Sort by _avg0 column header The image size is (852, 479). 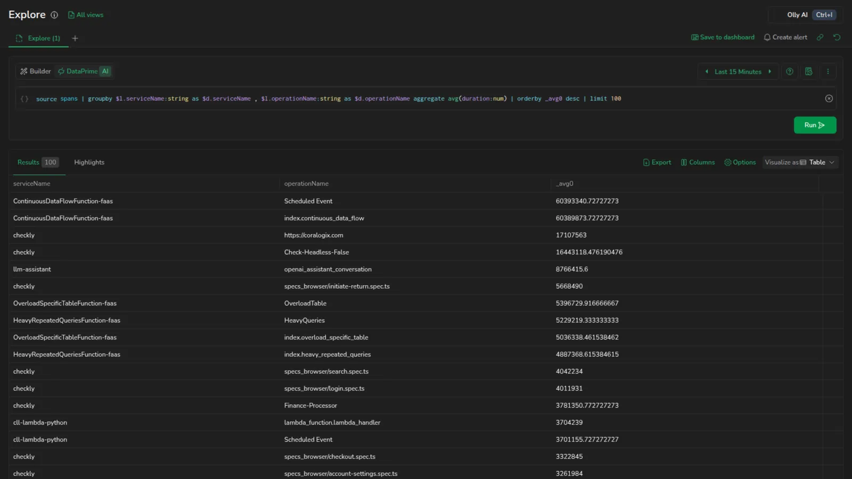click(564, 184)
